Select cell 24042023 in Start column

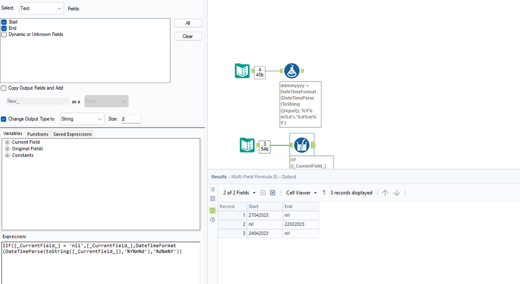pos(265,234)
